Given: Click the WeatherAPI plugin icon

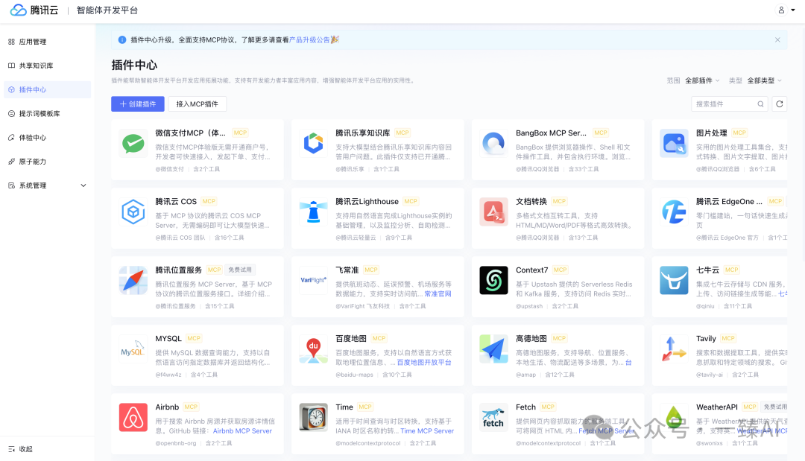Looking at the screenshot, I should (x=674, y=417).
